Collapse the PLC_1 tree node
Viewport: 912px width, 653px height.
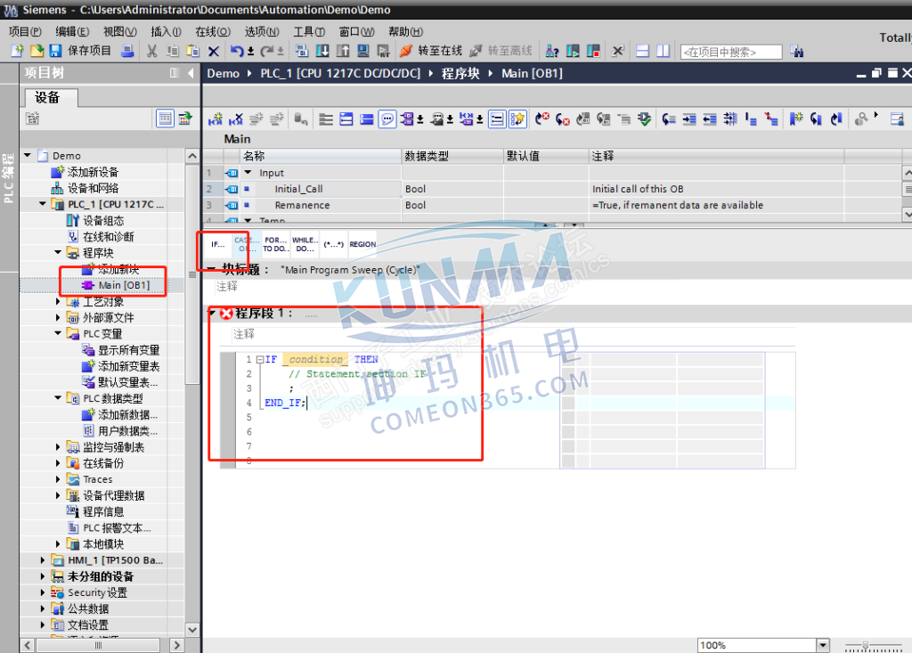click(43, 204)
